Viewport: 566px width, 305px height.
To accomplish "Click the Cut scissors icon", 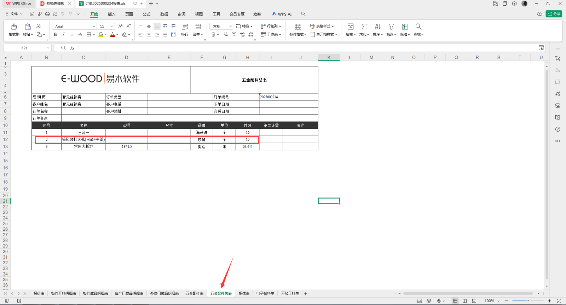I will pyautogui.click(x=39, y=27).
